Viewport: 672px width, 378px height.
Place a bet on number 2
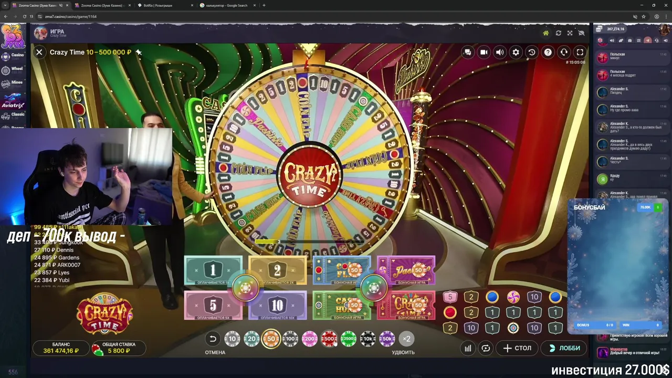point(277,271)
